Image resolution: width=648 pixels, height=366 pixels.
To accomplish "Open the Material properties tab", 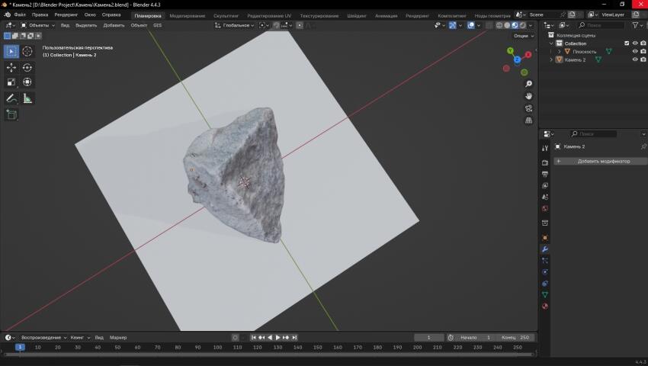I will pyautogui.click(x=544, y=306).
